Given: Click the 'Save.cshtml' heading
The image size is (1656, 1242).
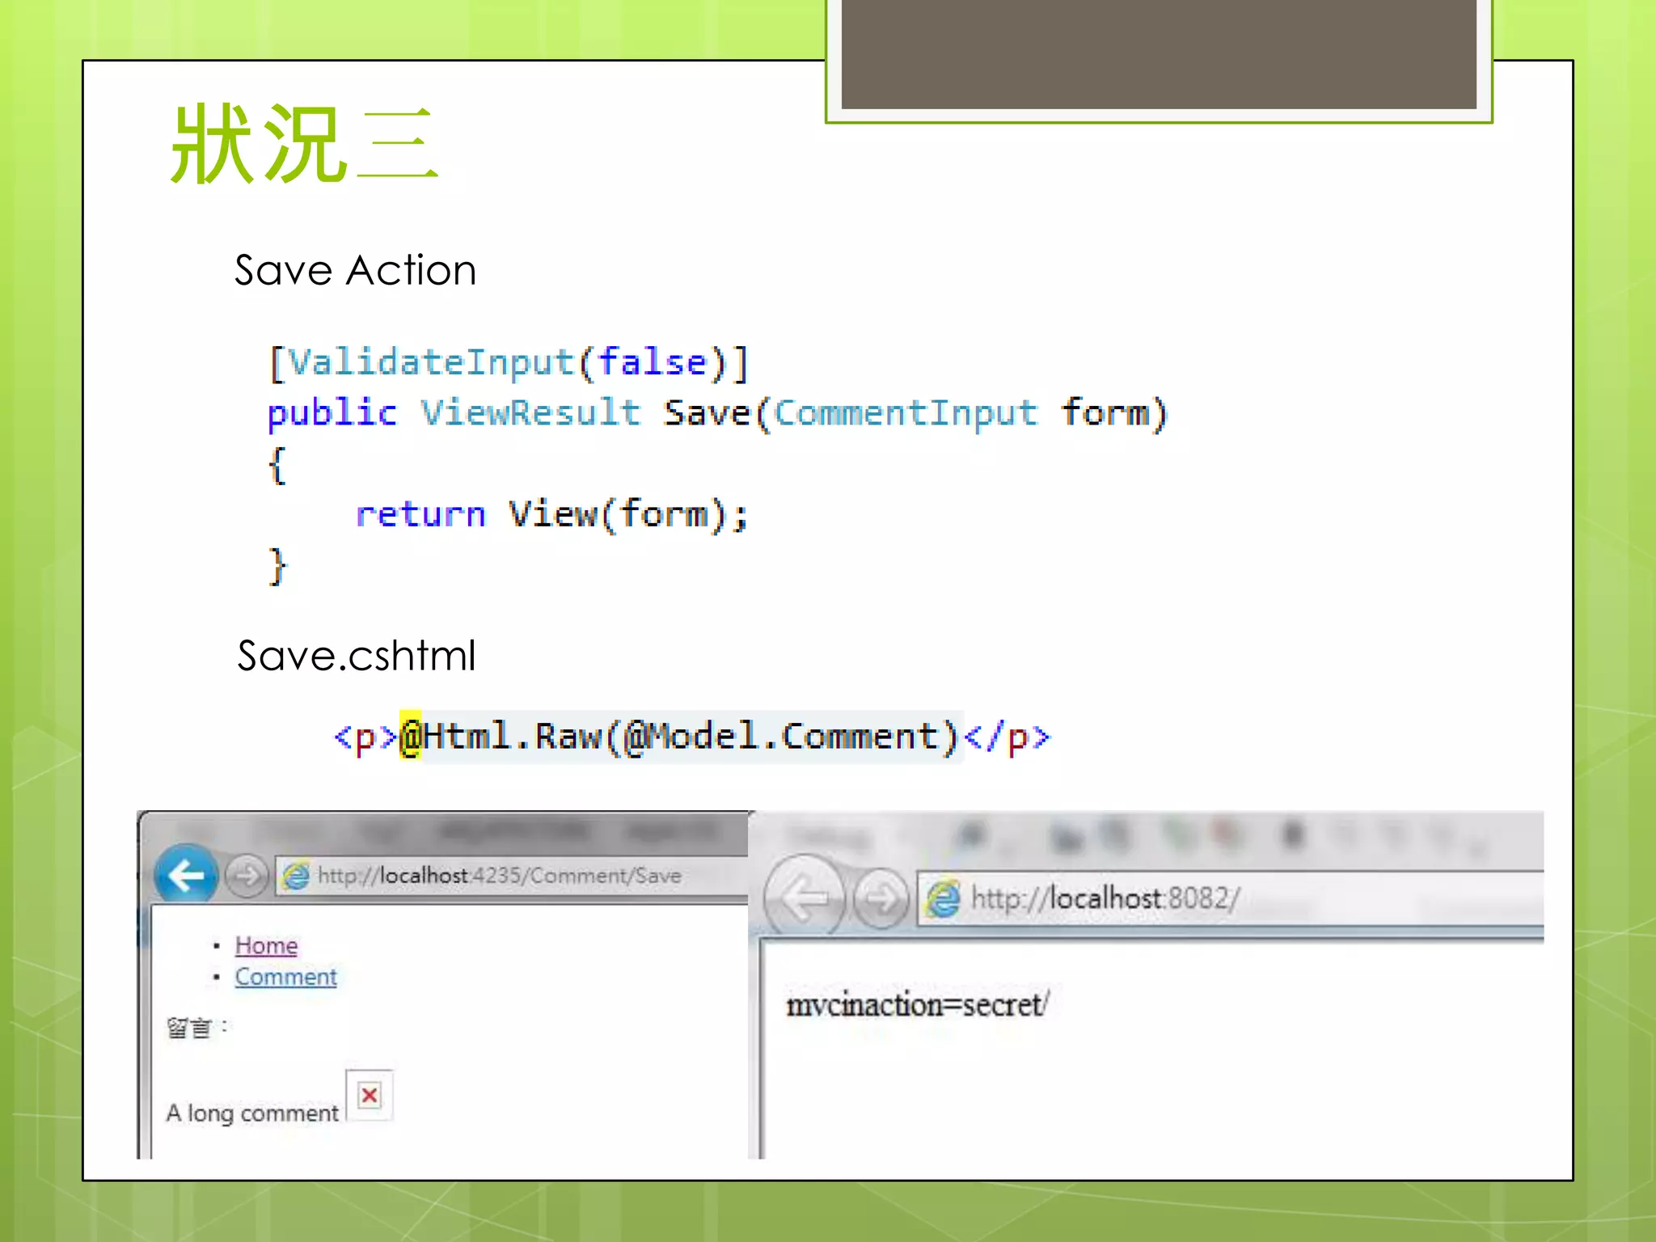Looking at the screenshot, I should [357, 655].
